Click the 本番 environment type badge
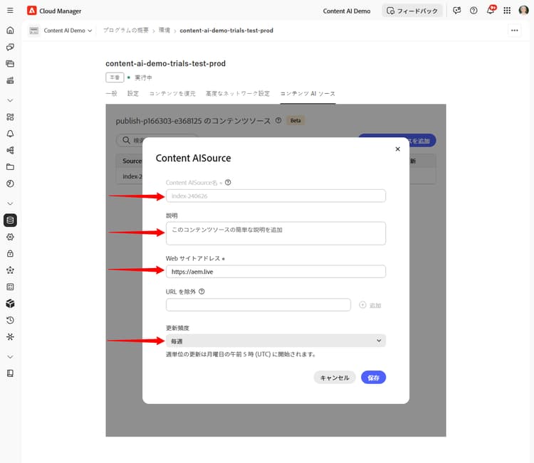This screenshot has height=463, width=534. [x=115, y=78]
